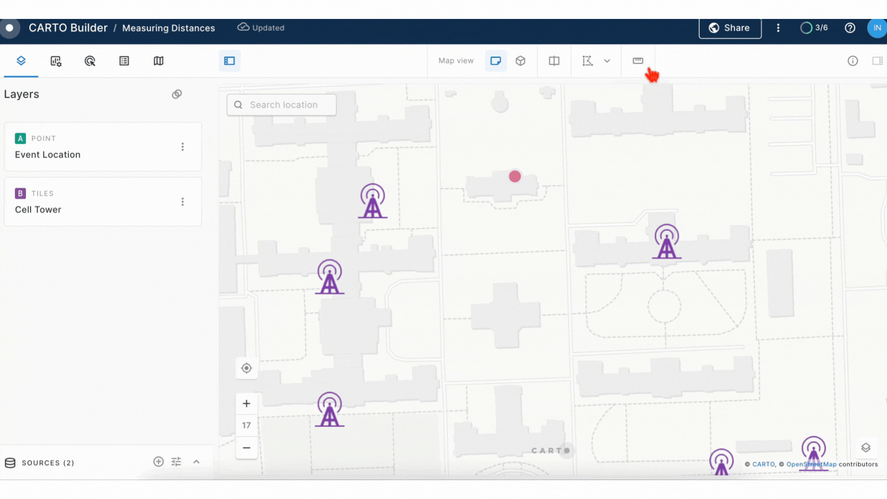Toggle the right side panel open
The width and height of the screenshot is (887, 499).
[x=878, y=61]
